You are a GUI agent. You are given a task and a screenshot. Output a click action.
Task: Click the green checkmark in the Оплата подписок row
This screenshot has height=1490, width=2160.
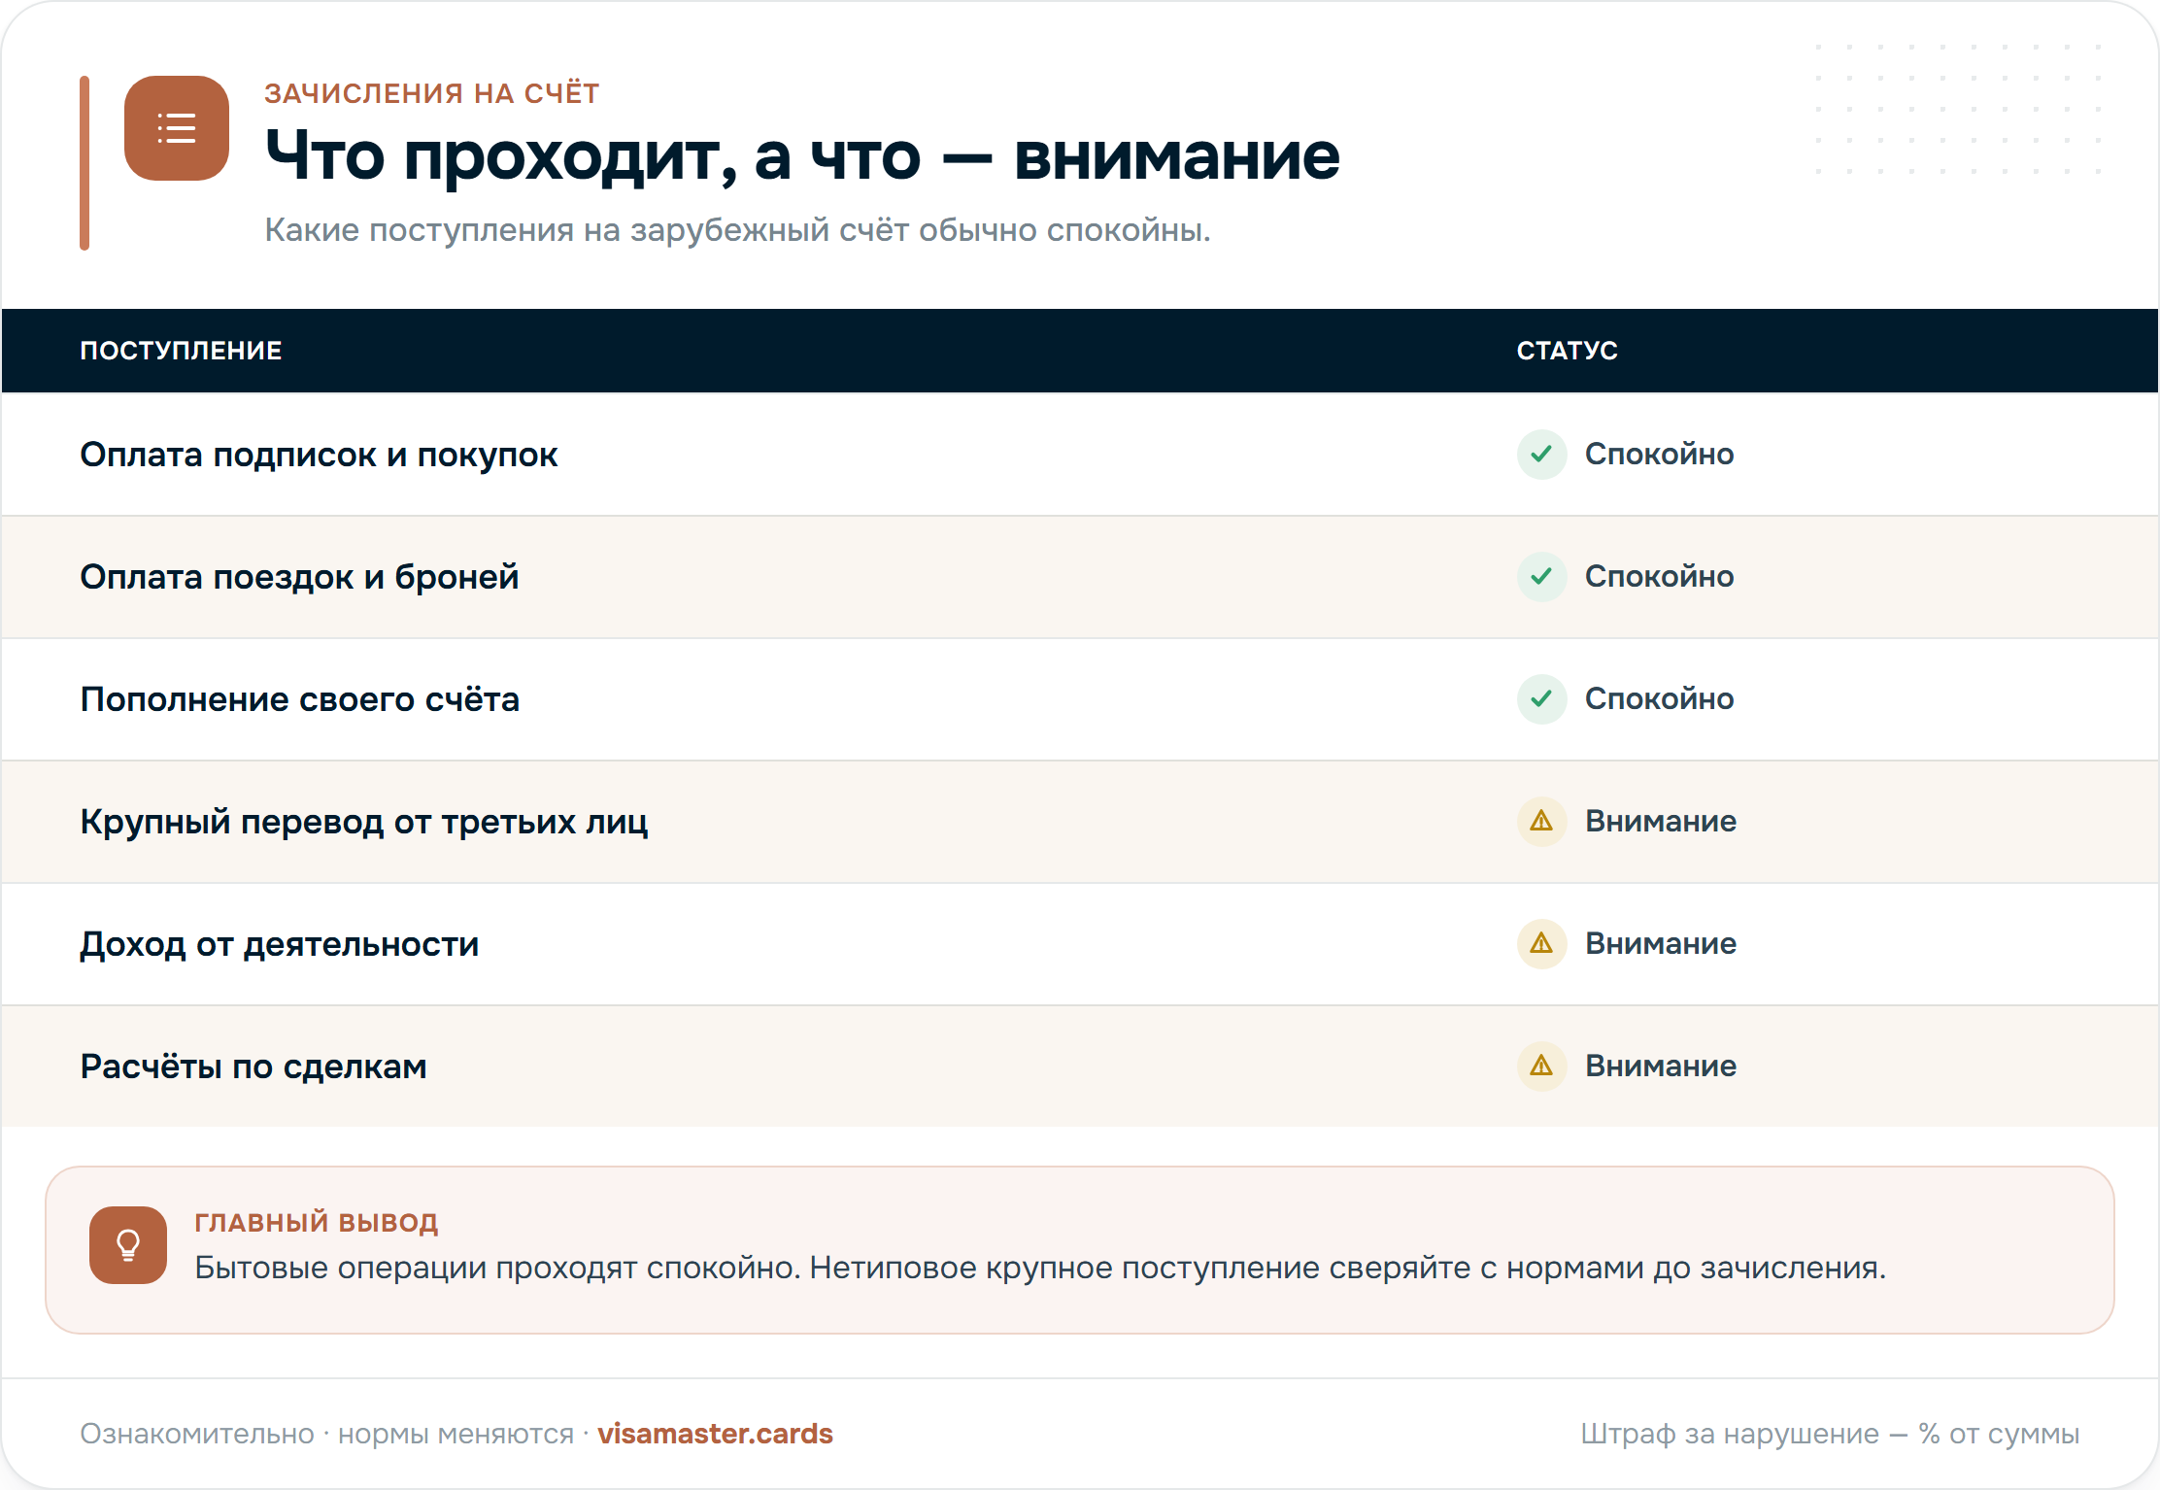click(x=1541, y=455)
